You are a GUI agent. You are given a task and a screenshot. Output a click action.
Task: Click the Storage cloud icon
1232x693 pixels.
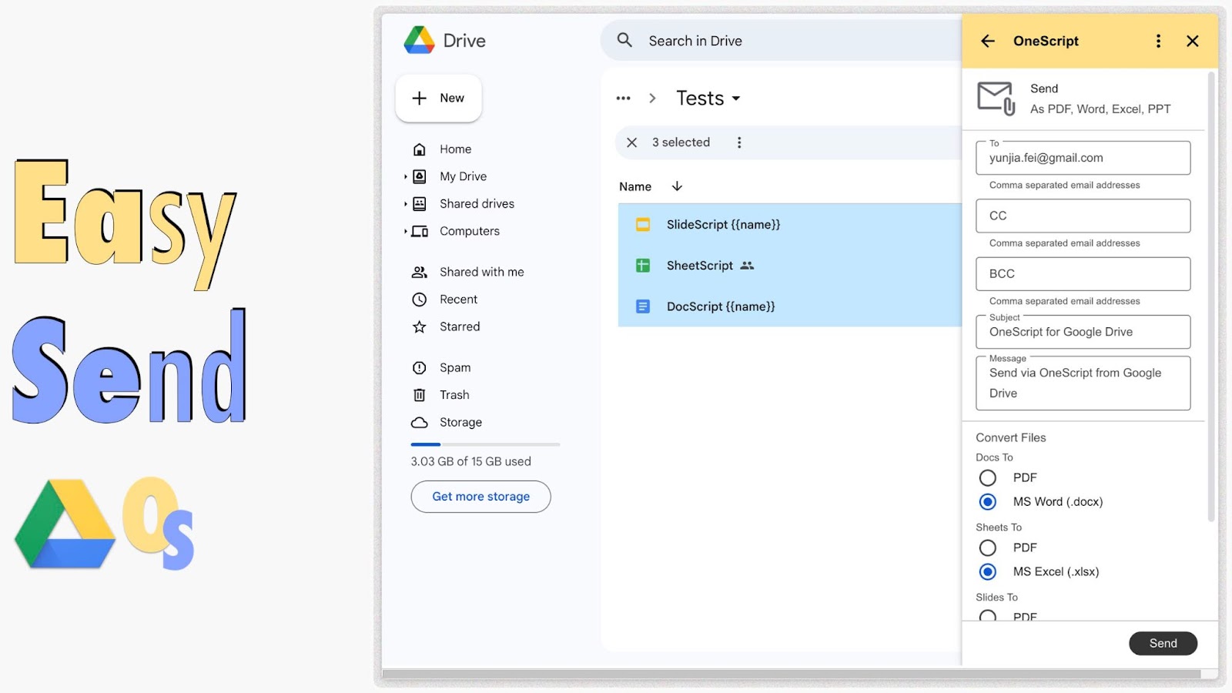[x=420, y=423]
